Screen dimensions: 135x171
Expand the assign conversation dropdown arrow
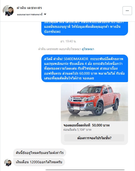[45, 14]
